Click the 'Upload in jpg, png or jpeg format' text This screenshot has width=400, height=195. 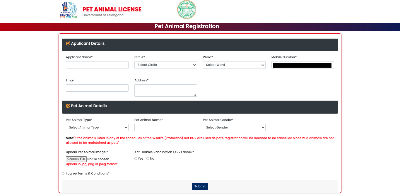(92, 164)
